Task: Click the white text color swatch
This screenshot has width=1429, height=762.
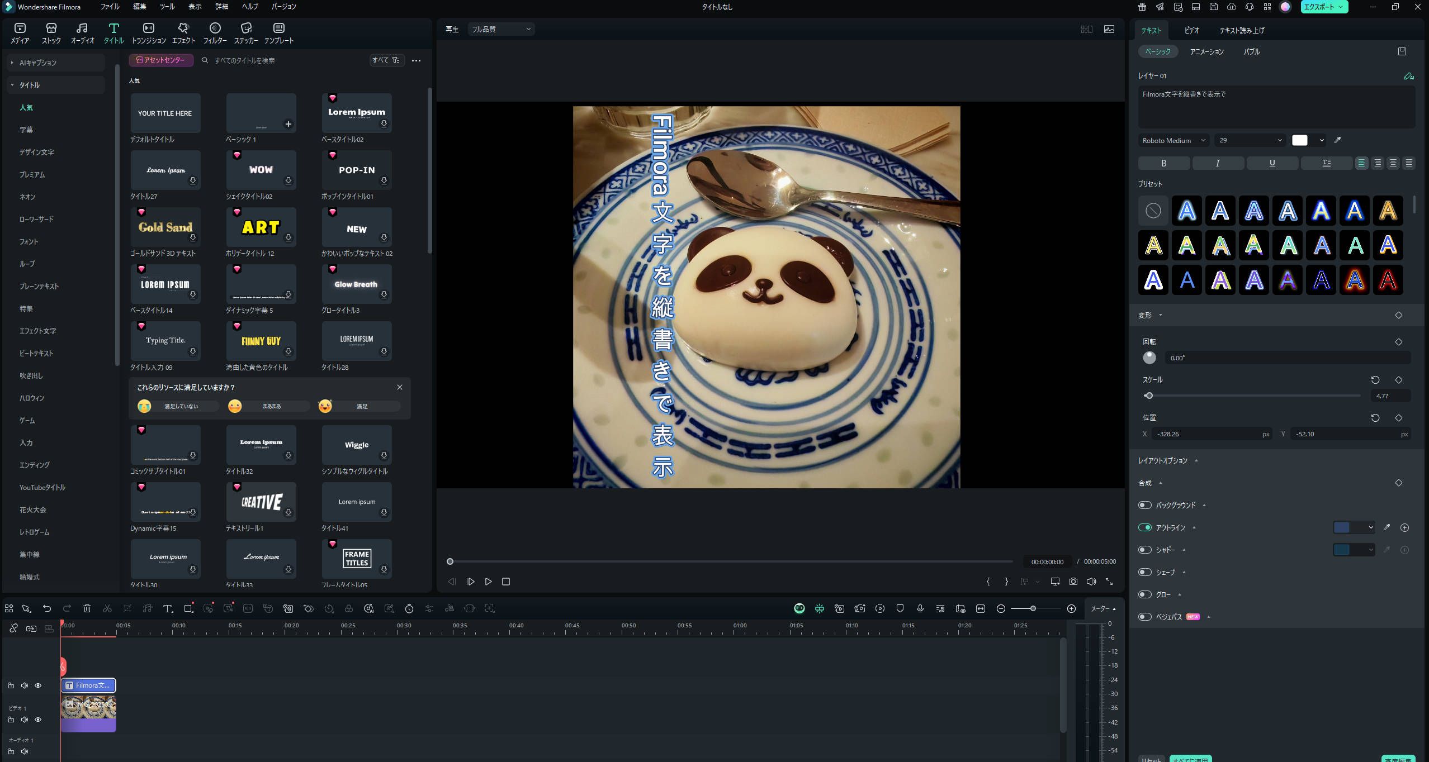Action: coord(1299,140)
